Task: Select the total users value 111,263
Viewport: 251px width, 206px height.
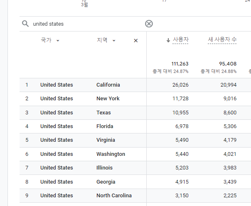Action: tap(180, 64)
